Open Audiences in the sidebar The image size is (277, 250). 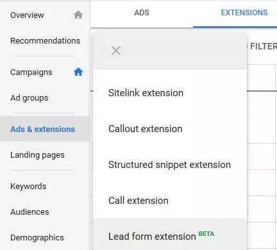click(x=29, y=212)
